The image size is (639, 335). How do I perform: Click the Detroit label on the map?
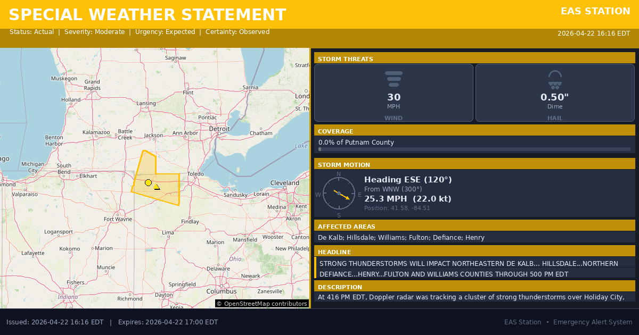click(219, 129)
